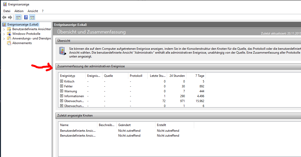Sort by Ereignistyp column header

pyautogui.click(x=72, y=76)
